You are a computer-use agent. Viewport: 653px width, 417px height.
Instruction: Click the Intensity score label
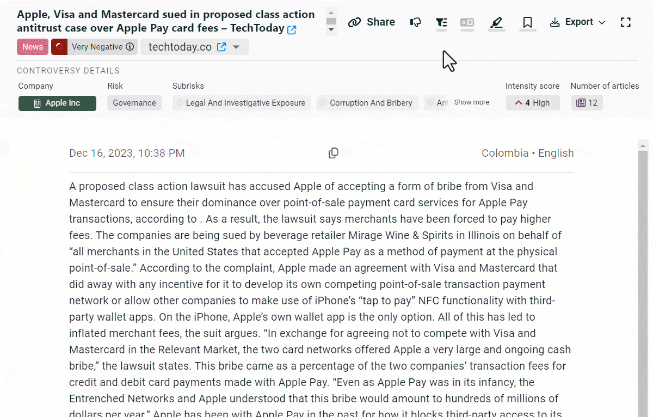point(532,86)
